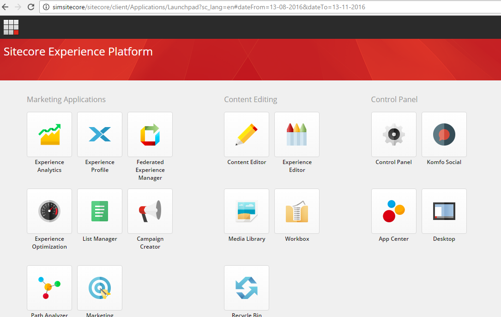Image resolution: width=501 pixels, height=317 pixels.
Task: Open Recycle Bin tile
Action: 247,288
